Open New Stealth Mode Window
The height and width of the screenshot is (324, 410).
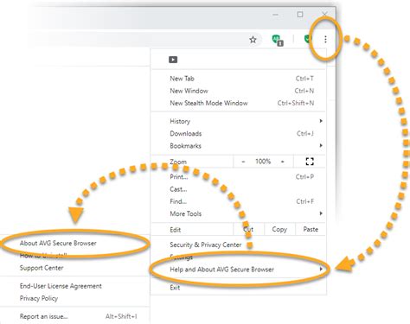[x=239, y=103]
